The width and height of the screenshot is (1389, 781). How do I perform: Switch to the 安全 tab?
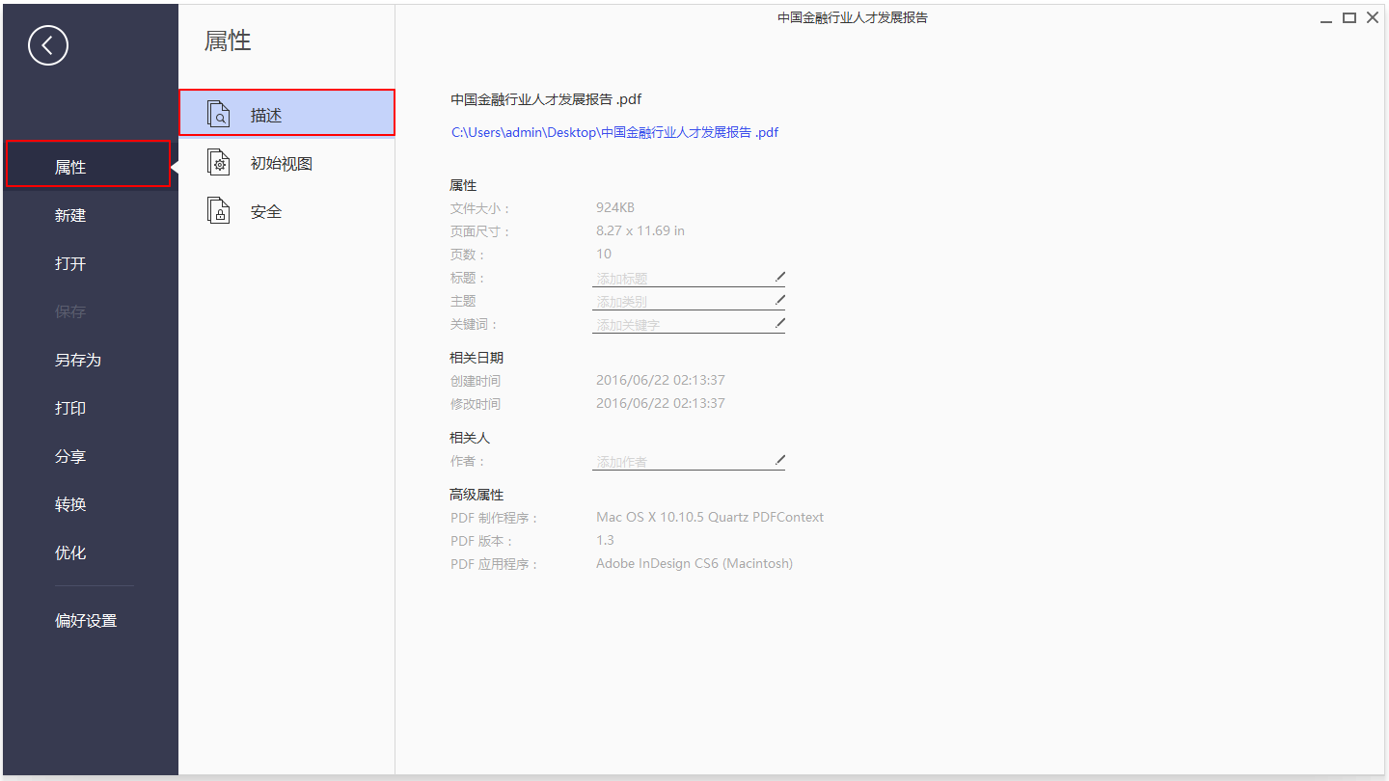(287, 211)
